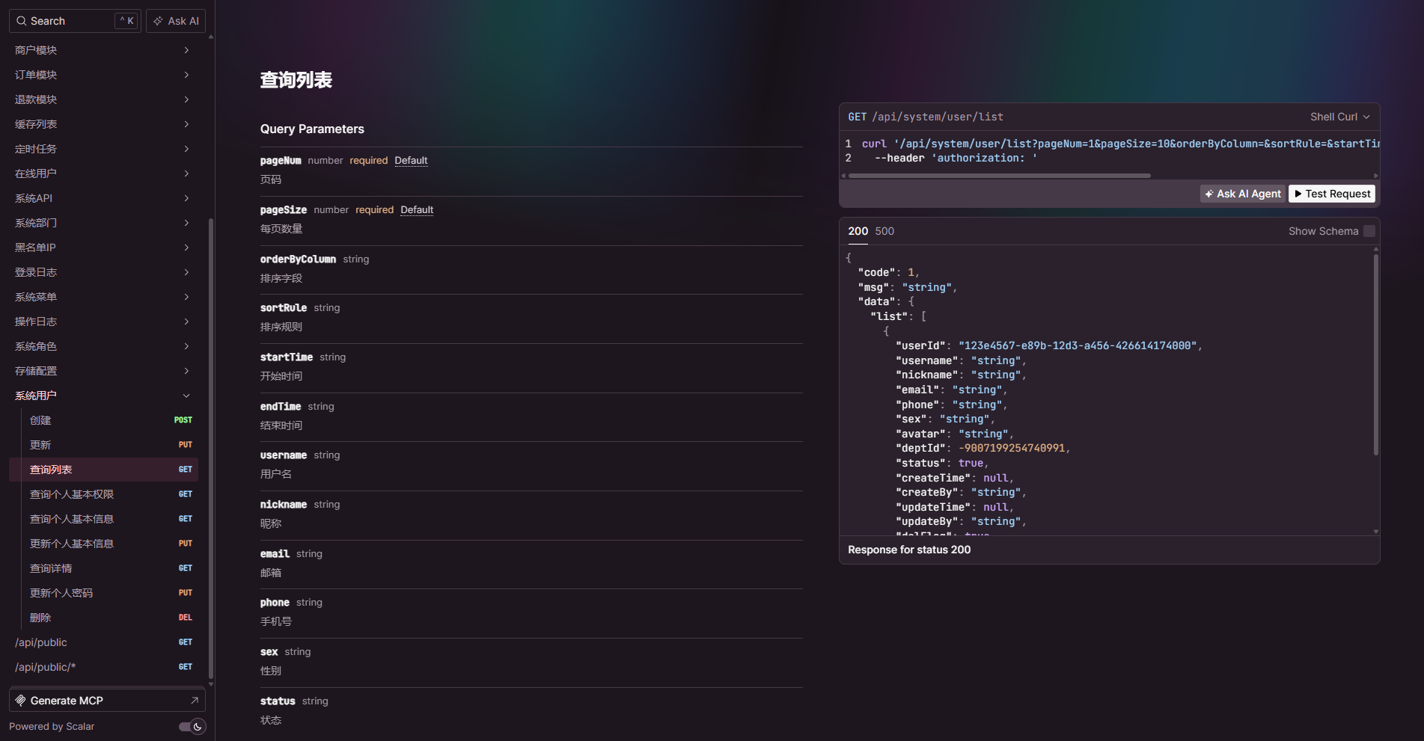The height and width of the screenshot is (741, 1424).
Task: Expand 定时任务 section
Action: click(x=103, y=149)
